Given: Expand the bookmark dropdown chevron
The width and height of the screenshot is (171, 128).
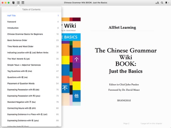Looking at the screenshot, I should (x=169, y=3).
